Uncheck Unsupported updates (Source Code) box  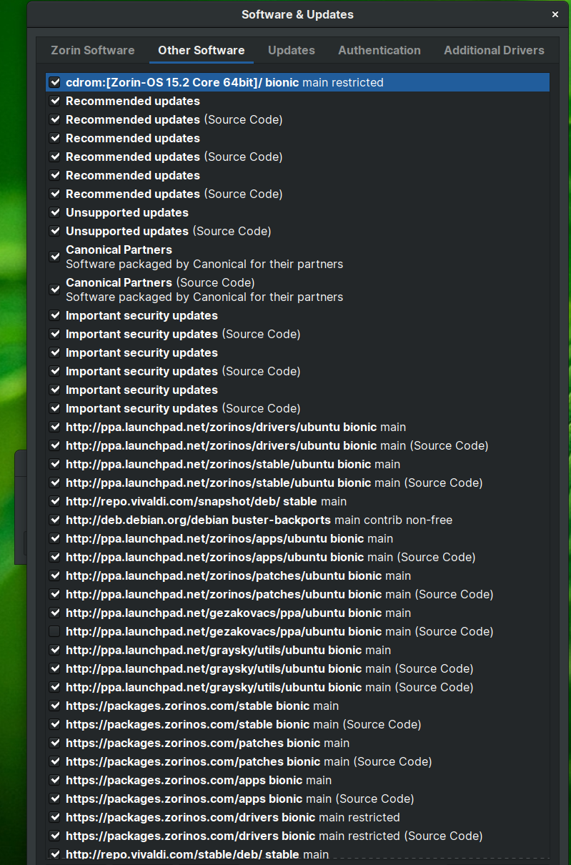[x=55, y=231]
